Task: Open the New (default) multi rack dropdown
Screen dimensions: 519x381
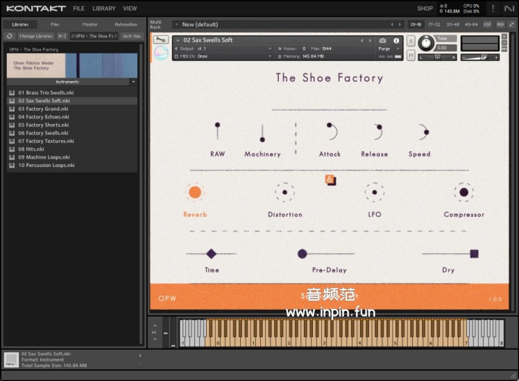Action: click(176, 24)
